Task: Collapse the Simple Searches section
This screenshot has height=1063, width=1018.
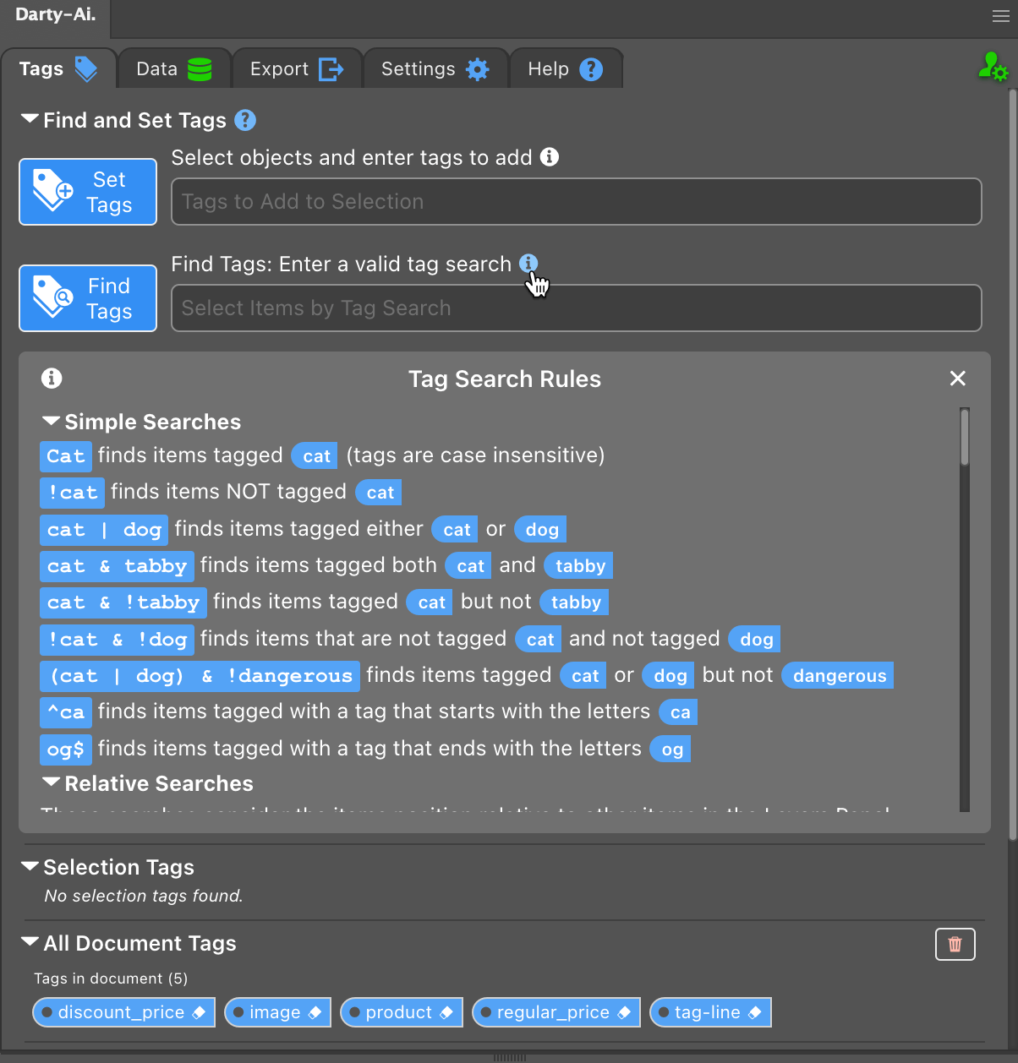Action: (51, 421)
